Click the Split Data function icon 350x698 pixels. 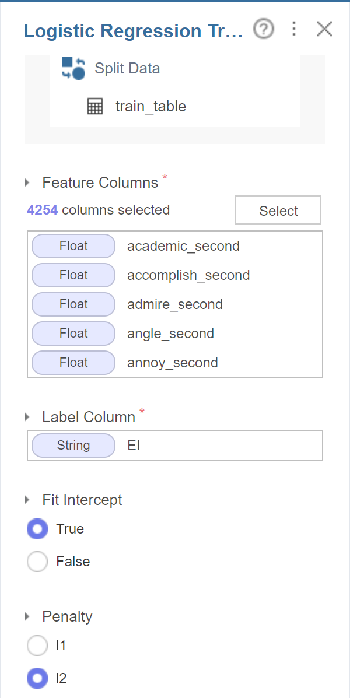(x=73, y=68)
